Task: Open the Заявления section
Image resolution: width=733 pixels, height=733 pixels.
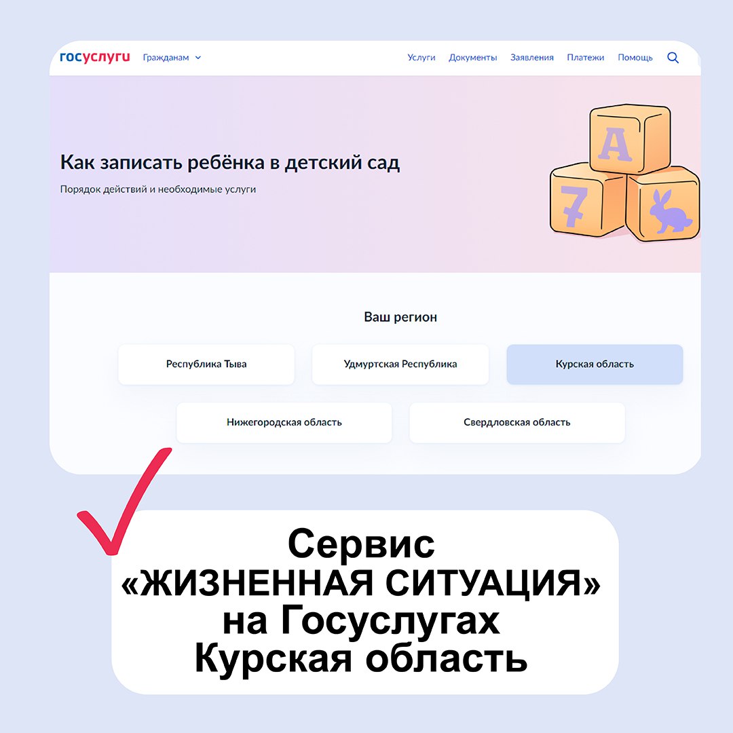Action: pyautogui.click(x=532, y=58)
